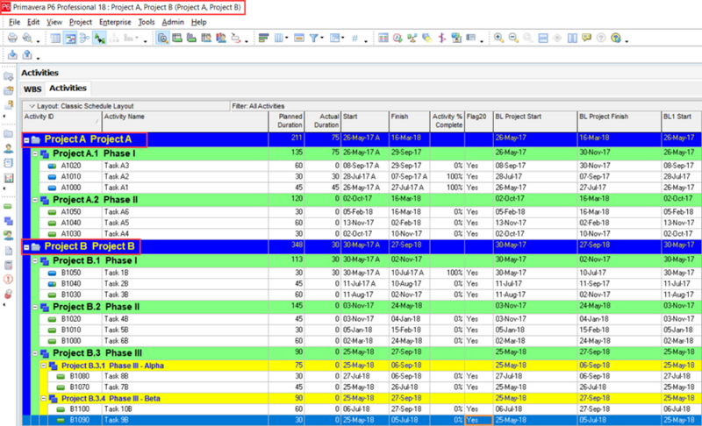This screenshot has width=702, height=426.
Task: Open the Layout: Classic Schedule Layout dropdown
Action: point(125,106)
